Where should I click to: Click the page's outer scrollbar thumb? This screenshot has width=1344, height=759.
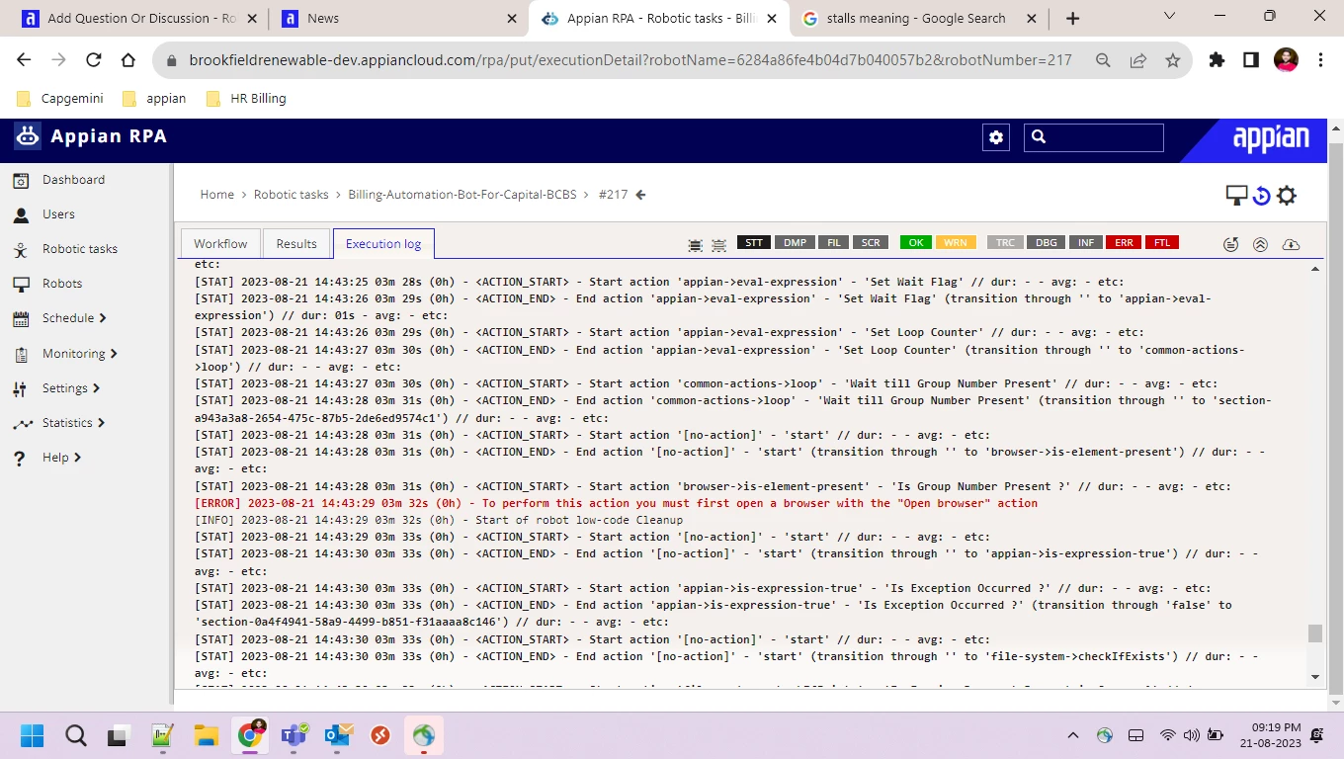pos(1336,419)
